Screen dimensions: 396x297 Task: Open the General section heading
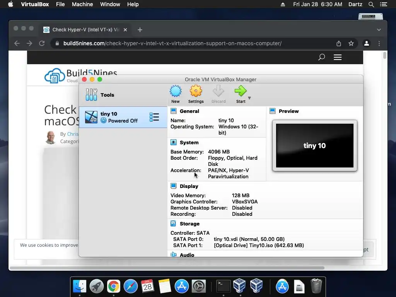pyautogui.click(x=189, y=111)
